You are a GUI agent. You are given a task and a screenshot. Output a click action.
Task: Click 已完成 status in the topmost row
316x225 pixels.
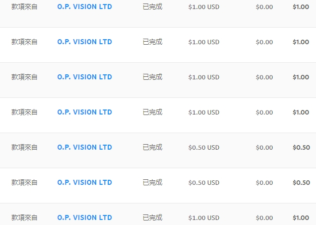point(153,7)
